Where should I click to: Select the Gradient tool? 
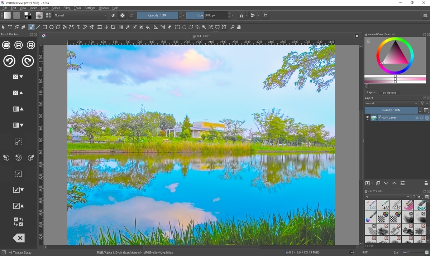point(121,27)
